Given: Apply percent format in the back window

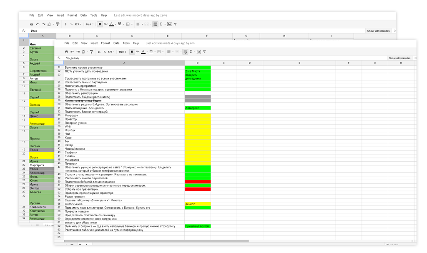Looking at the screenshot, I should click(x=71, y=24).
